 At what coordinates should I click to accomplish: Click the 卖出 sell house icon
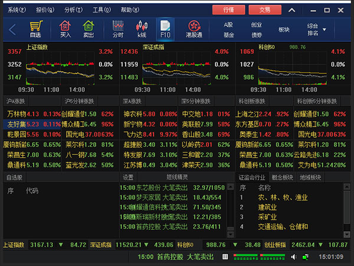click(88, 28)
